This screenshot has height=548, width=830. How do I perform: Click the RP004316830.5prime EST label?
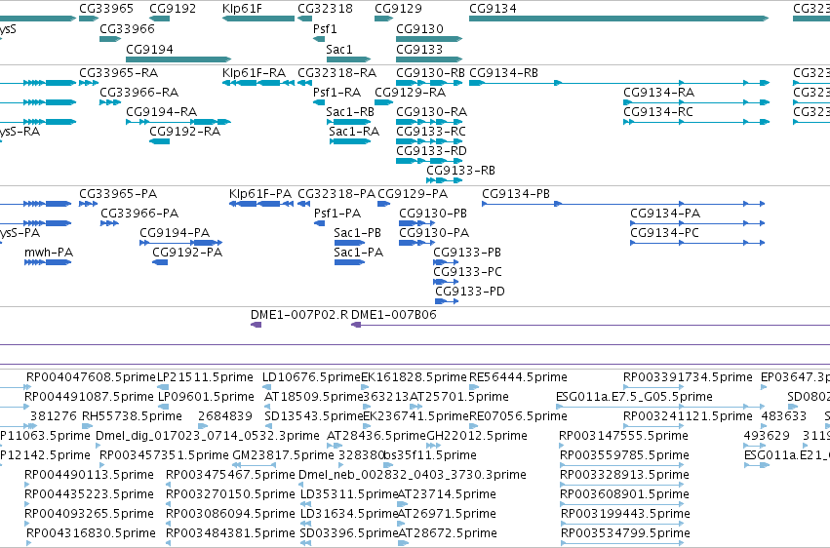(91, 533)
